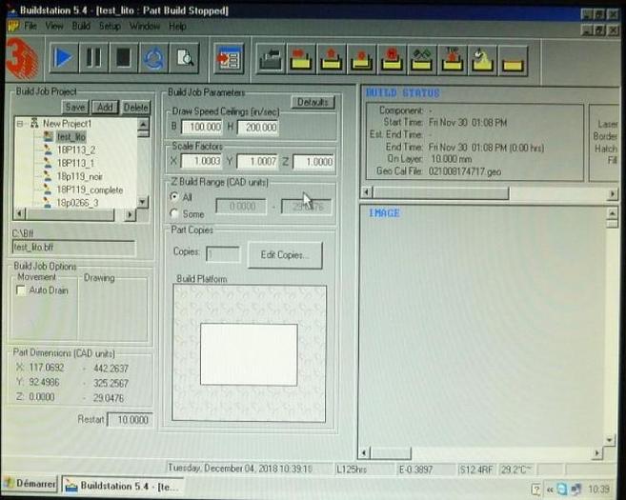Open the Window menu
Screen dimensions: 626x500
click(x=145, y=27)
